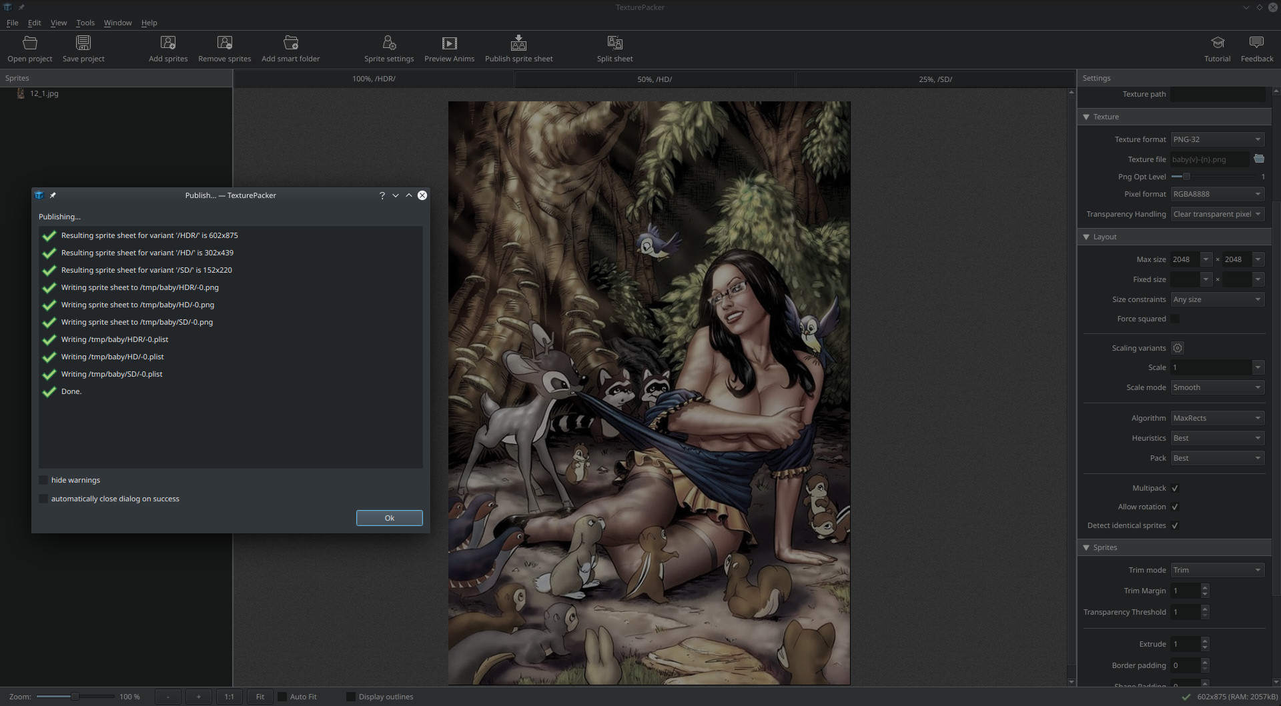Open the Texture format dropdown

point(1217,139)
